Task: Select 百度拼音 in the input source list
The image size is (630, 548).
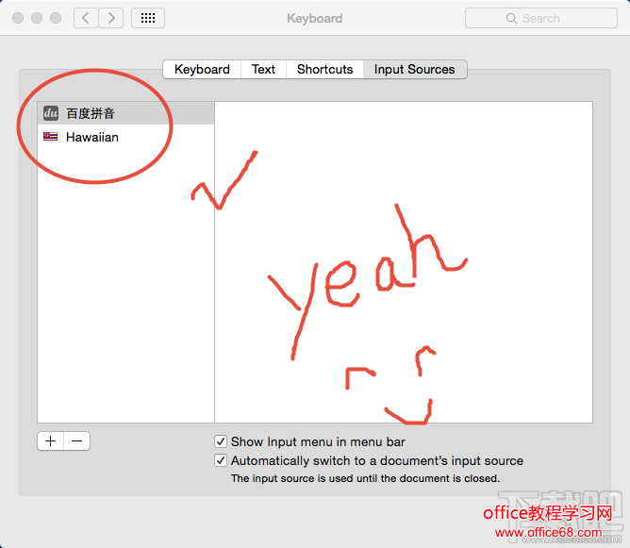Action: click(91, 113)
